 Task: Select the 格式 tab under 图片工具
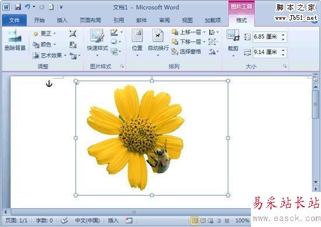click(x=242, y=20)
